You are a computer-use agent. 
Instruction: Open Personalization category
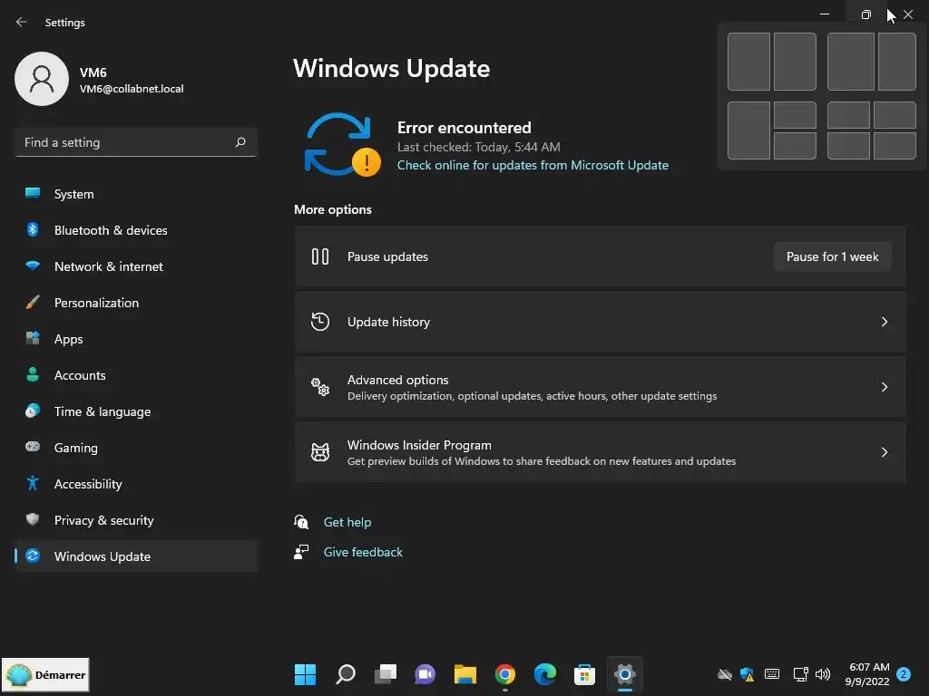click(136, 303)
